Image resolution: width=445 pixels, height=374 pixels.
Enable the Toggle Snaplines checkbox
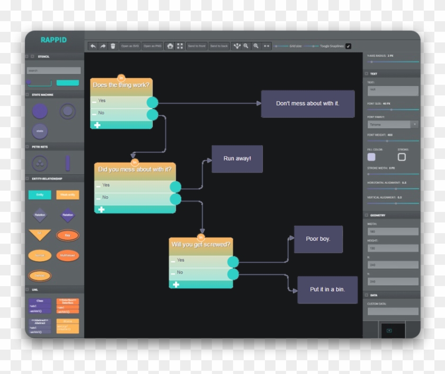(x=348, y=46)
